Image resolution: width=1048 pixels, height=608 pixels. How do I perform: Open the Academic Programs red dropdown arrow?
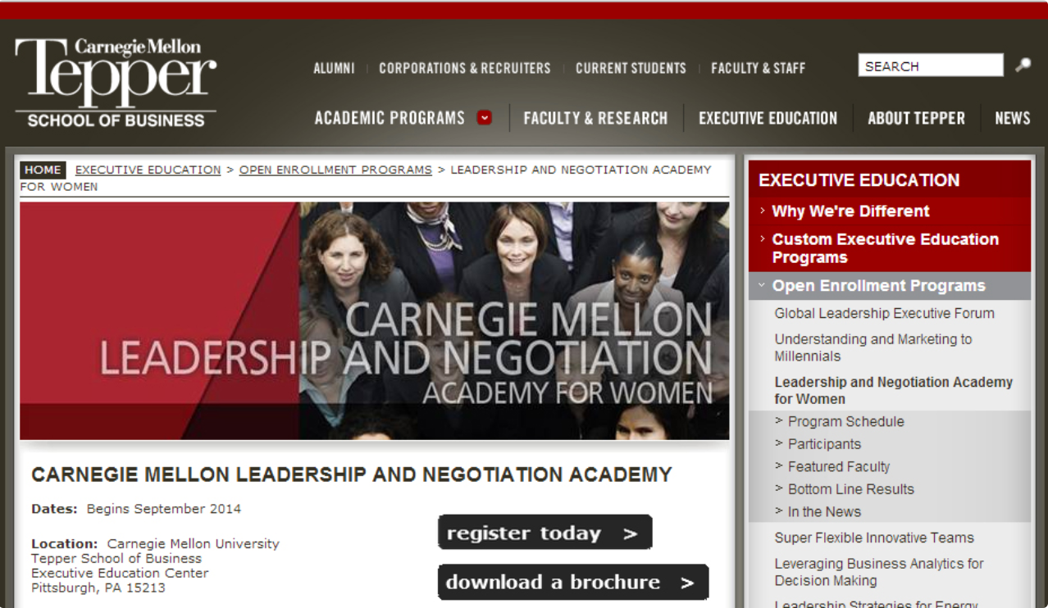pos(485,118)
